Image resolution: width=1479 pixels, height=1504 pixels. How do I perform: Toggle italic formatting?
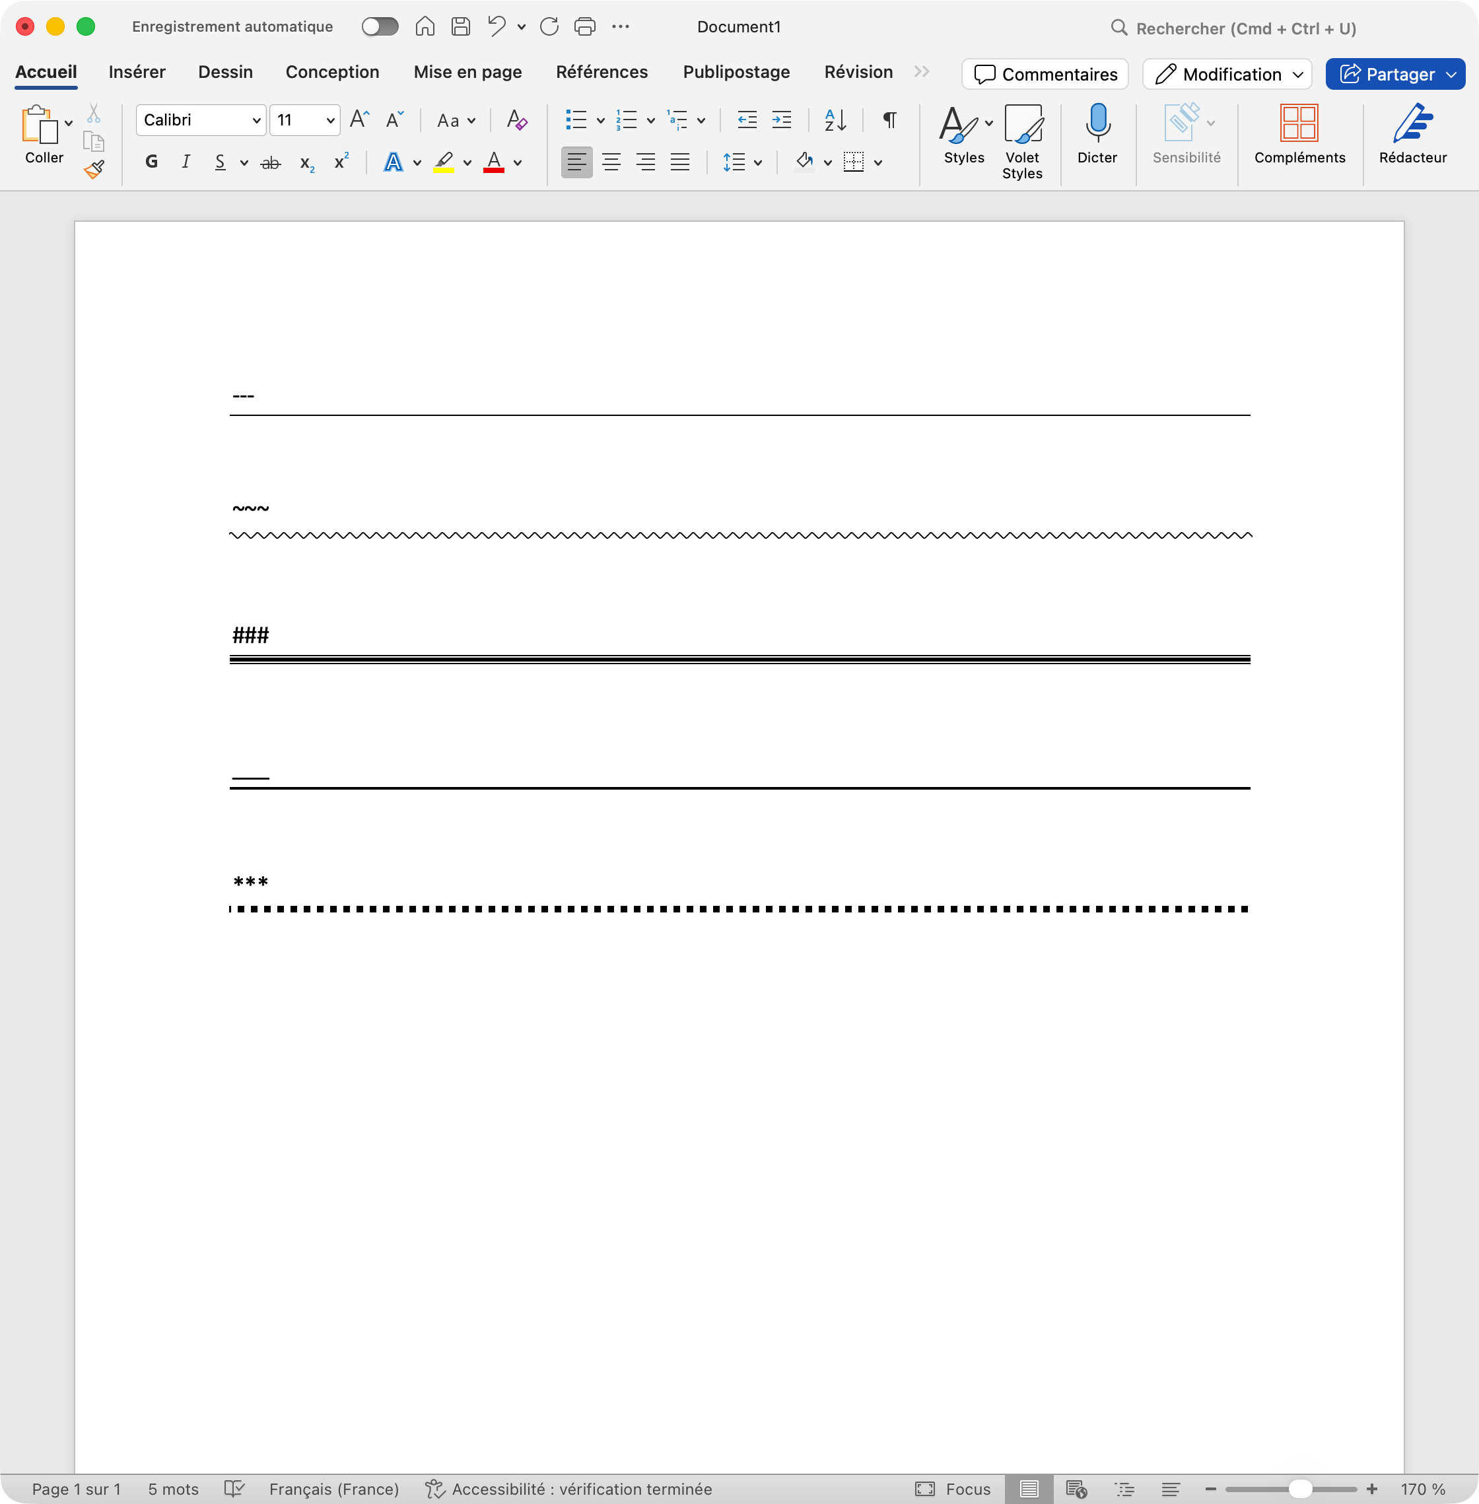[186, 162]
